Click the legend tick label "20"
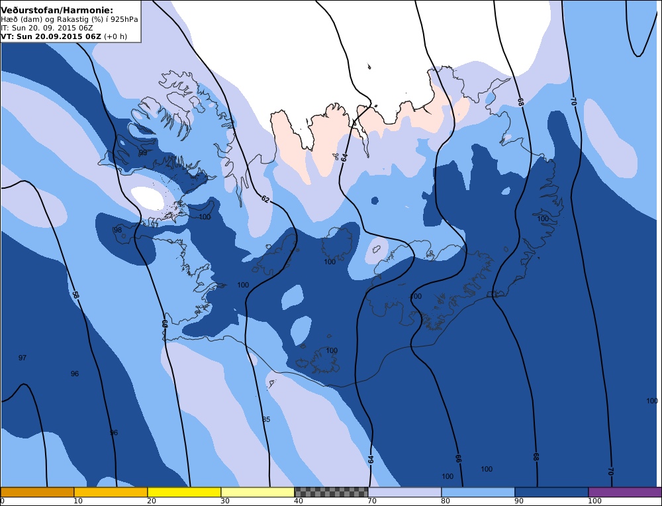Viewport: 662px width, 506px height. coord(152,501)
